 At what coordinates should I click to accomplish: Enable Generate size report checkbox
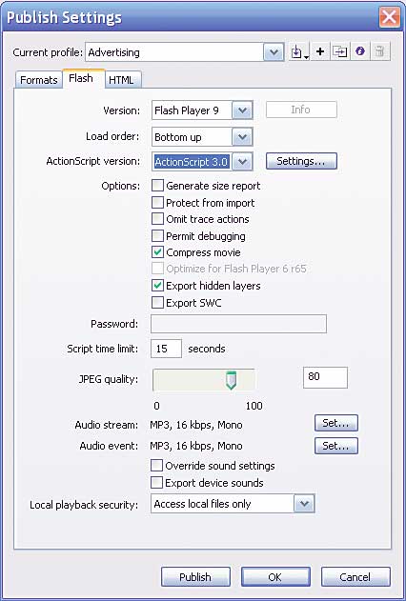(157, 186)
